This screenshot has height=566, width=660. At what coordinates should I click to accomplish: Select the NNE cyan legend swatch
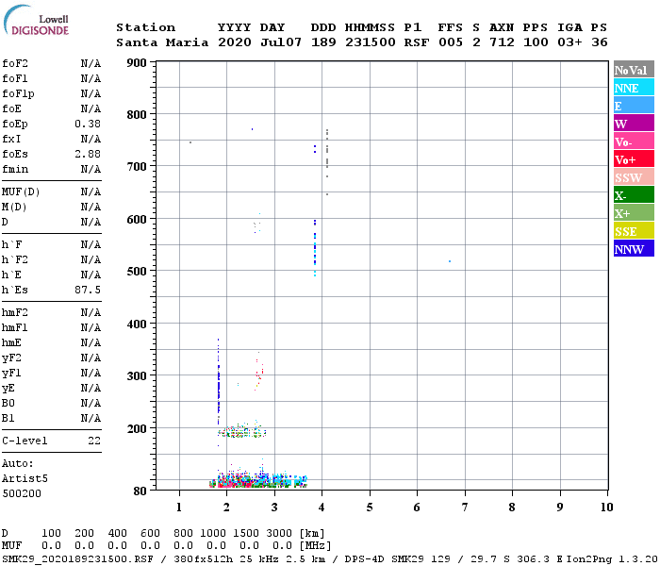pos(634,88)
